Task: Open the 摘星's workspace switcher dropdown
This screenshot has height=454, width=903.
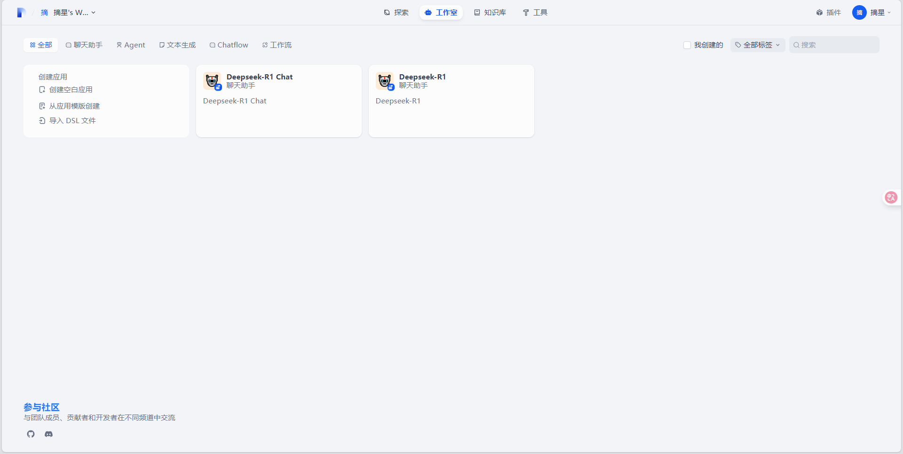Action: point(68,13)
